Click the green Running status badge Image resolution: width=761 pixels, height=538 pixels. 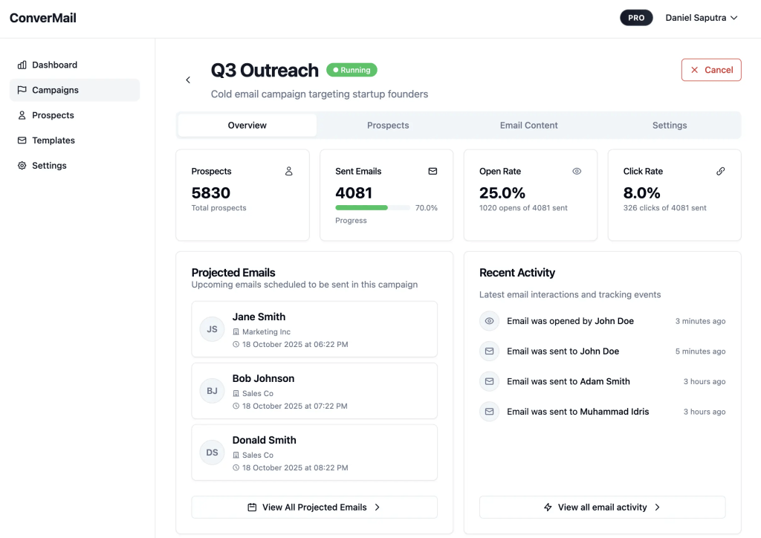[x=352, y=70]
